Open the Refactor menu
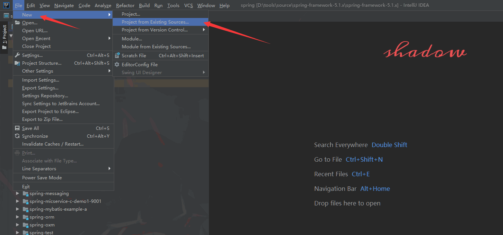This screenshot has width=503, height=235. pos(125,5)
